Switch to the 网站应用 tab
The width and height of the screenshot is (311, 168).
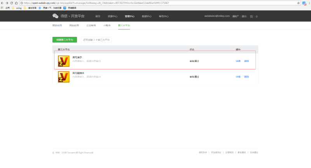[74, 25]
